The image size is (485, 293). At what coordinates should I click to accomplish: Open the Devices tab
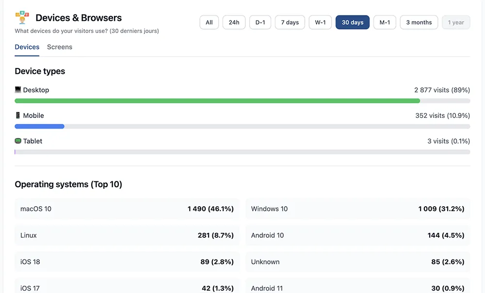click(27, 47)
